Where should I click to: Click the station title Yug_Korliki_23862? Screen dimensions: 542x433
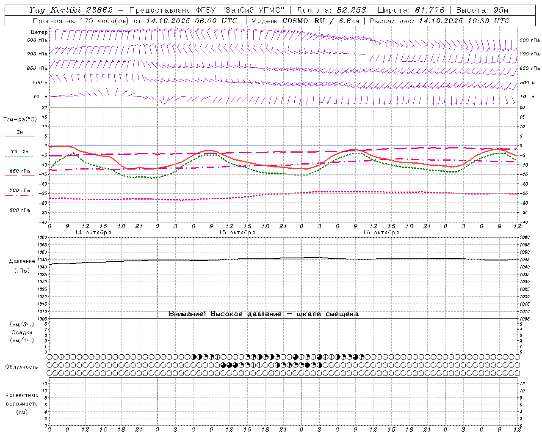[x=71, y=10]
